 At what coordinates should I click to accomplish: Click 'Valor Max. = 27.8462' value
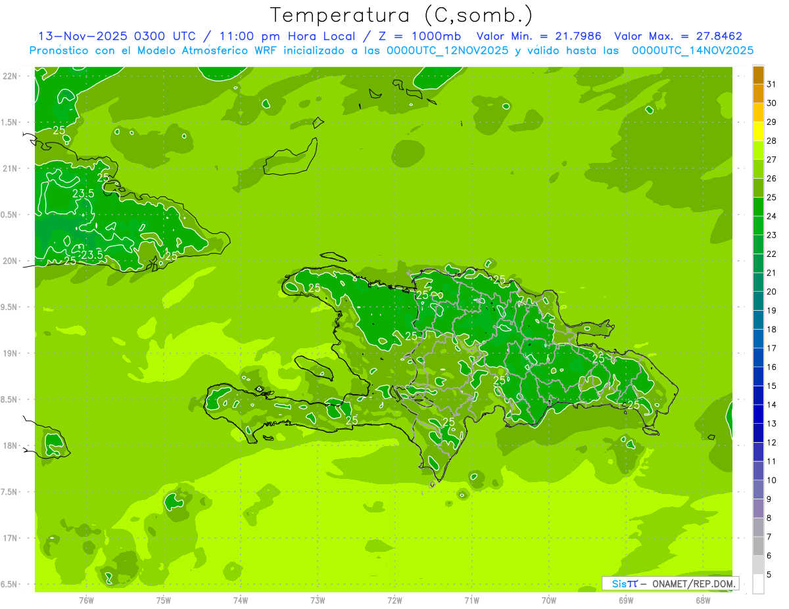pyautogui.click(x=678, y=36)
